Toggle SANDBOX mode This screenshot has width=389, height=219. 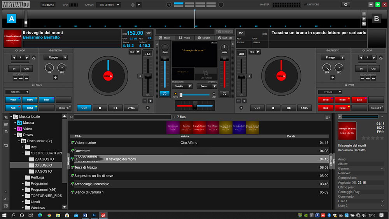pos(225,32)
